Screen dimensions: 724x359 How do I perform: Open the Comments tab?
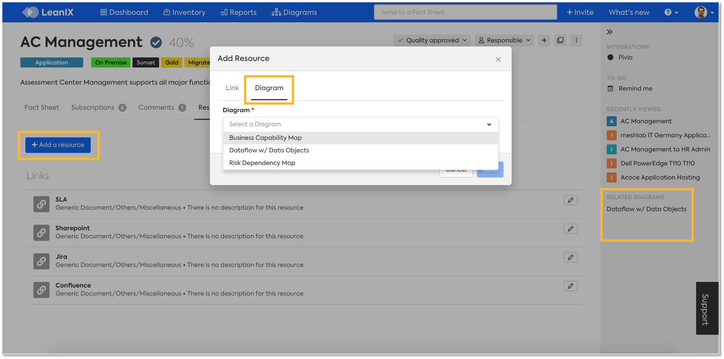(x=162, y=108)
